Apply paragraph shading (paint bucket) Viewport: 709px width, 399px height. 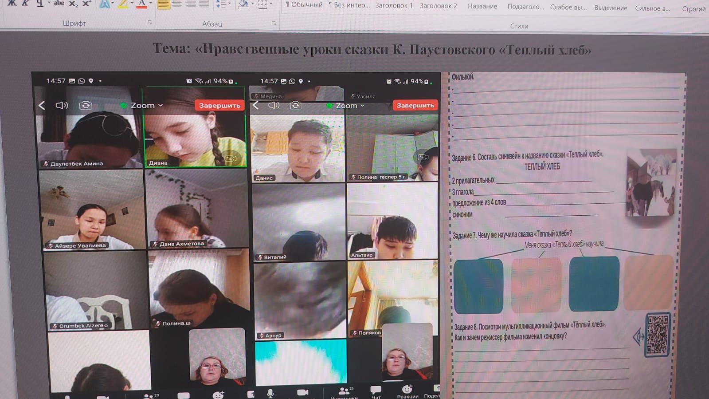pos(243,4)
